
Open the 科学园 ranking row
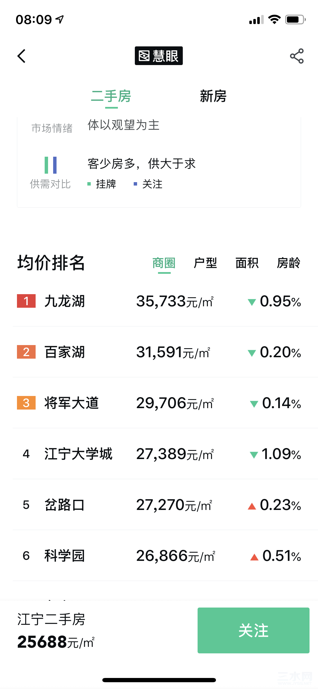165,555
